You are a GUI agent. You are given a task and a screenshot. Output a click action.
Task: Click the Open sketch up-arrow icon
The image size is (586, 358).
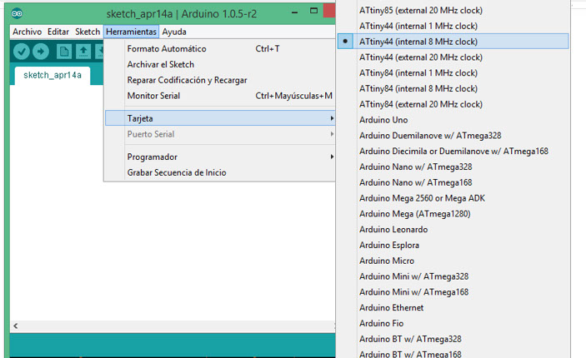[83, 52]
